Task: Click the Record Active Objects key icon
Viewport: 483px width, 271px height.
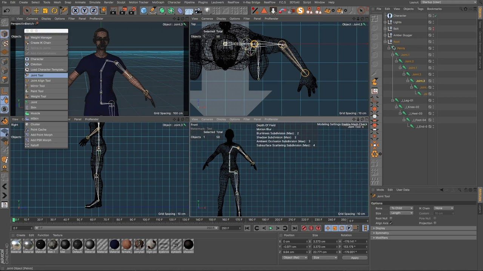Action: (304, 228)
